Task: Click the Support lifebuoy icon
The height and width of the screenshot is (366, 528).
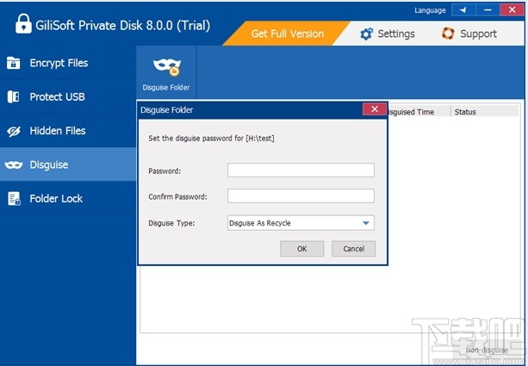Action: click(448, 34)
